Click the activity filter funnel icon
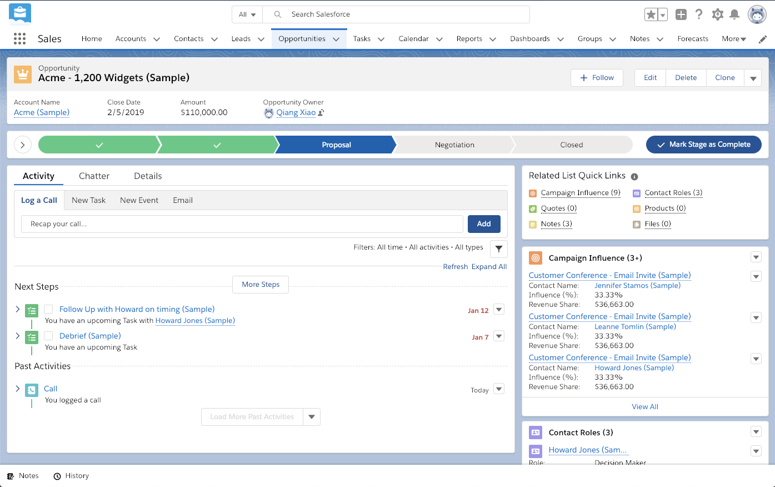The width and height of the screenshot is (775, 487). coord(499,249)
